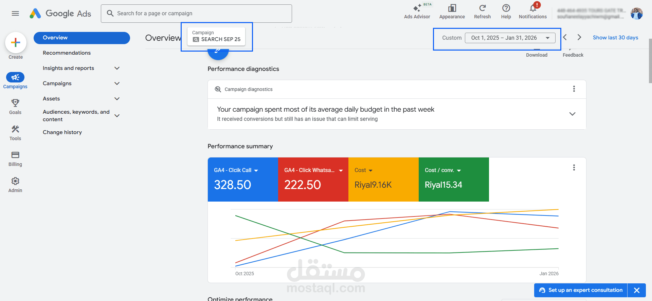Open the account profile avatar
Screen dimensions: 652x301
(x=637, y=14)
